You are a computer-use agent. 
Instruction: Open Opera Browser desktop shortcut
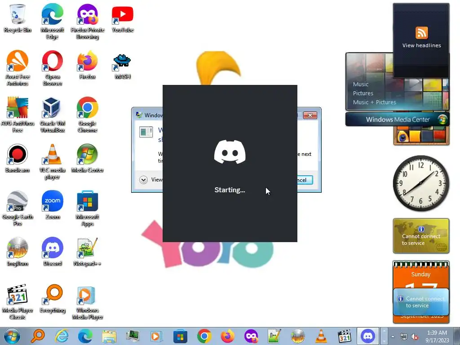(x=52, y=68)
